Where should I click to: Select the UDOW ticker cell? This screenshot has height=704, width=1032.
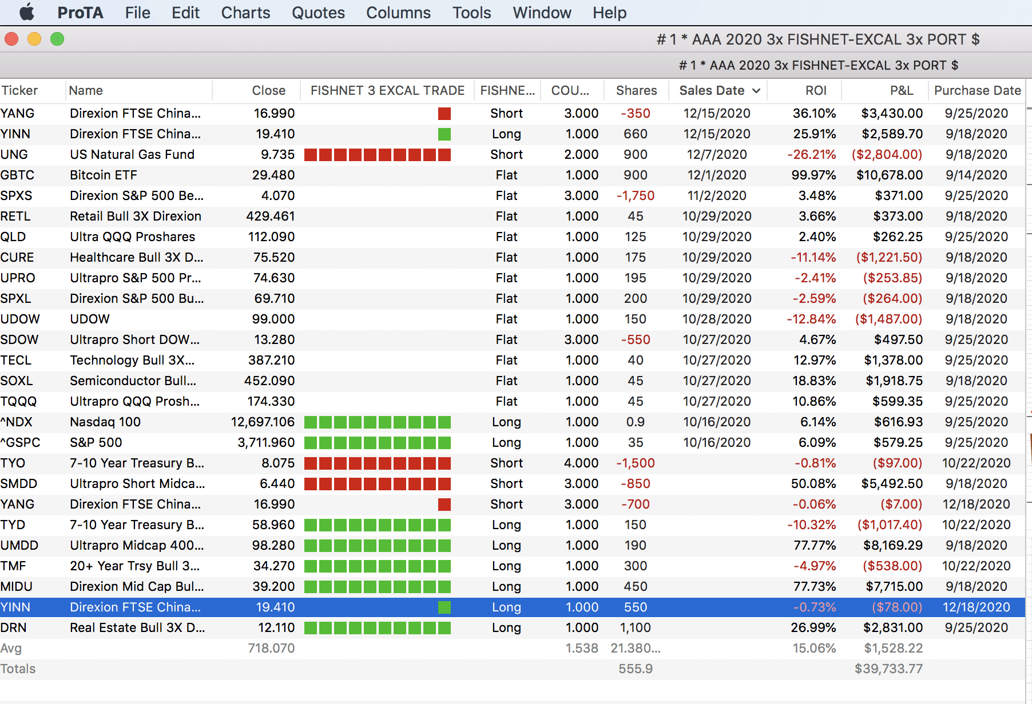coord(20,319)
